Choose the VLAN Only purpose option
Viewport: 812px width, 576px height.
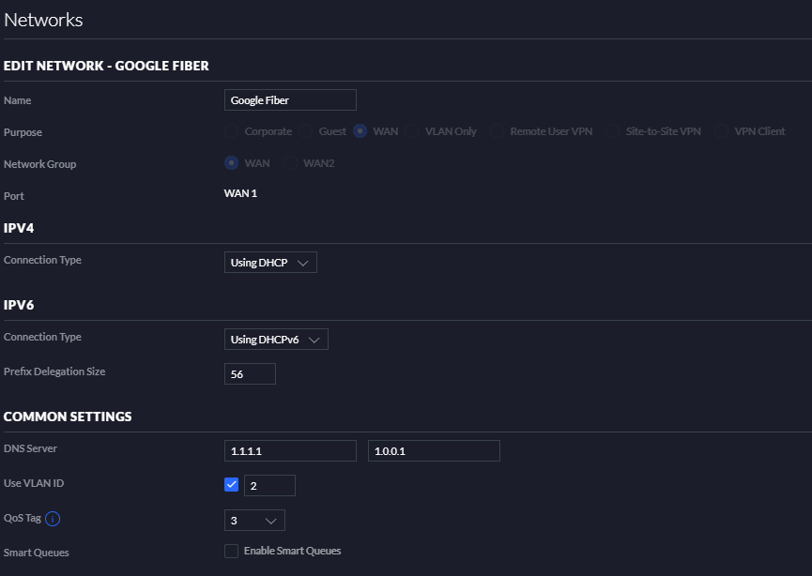tap(412, 131)
